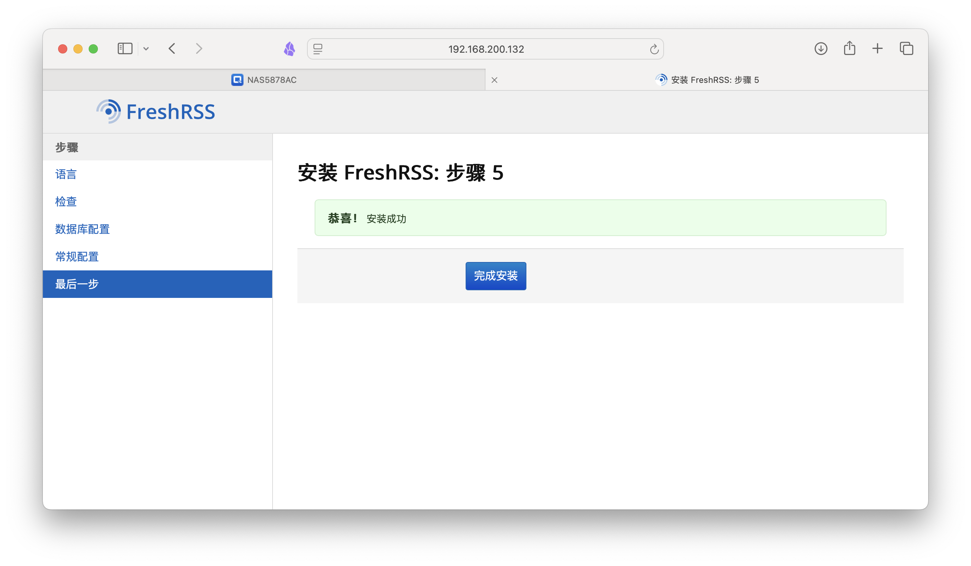Open the Share sheet icon
Screen dimensions: 971x566
pos(849,48)
